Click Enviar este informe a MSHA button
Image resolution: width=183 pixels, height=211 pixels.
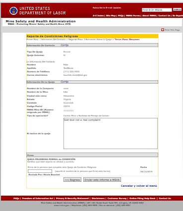coord(102,180)
